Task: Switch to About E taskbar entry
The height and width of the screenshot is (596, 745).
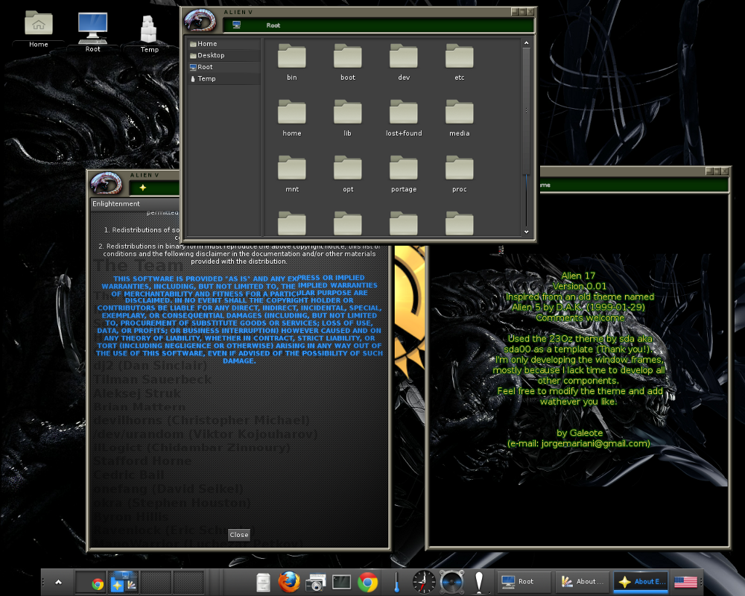Action: tap(641, 582)
